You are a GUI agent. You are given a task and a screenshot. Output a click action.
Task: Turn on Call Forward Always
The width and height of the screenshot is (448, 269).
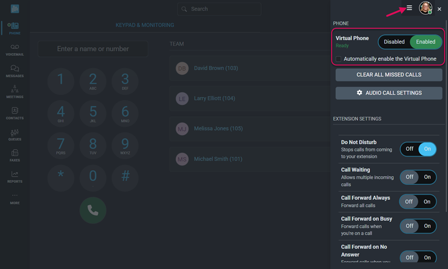coord(427,202)
